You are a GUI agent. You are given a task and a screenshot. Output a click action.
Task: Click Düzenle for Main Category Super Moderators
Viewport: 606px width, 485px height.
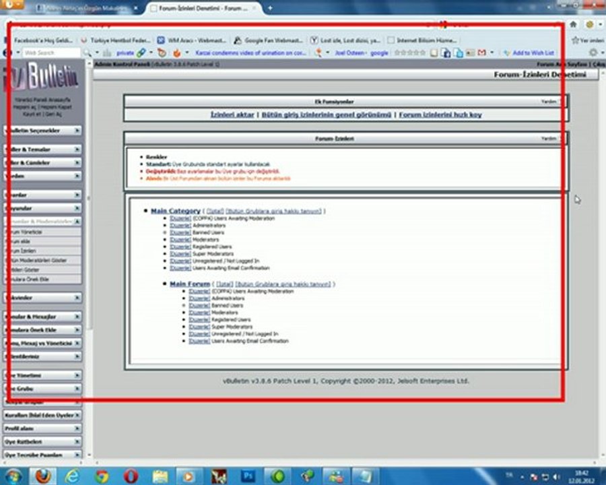(x=180, y=254)
